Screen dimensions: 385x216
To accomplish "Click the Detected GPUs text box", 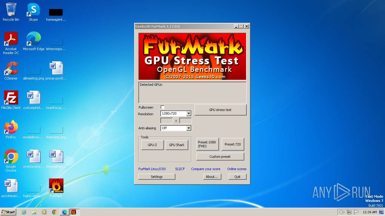I will click(x=192, y=93).
